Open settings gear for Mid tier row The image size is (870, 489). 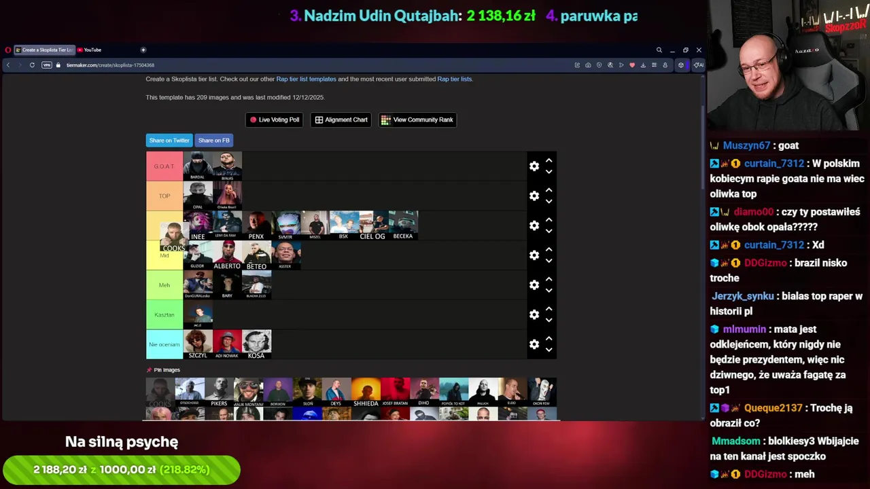534,255
